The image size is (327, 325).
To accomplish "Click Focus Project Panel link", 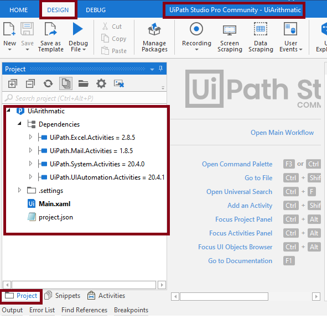I will (244, 219).
